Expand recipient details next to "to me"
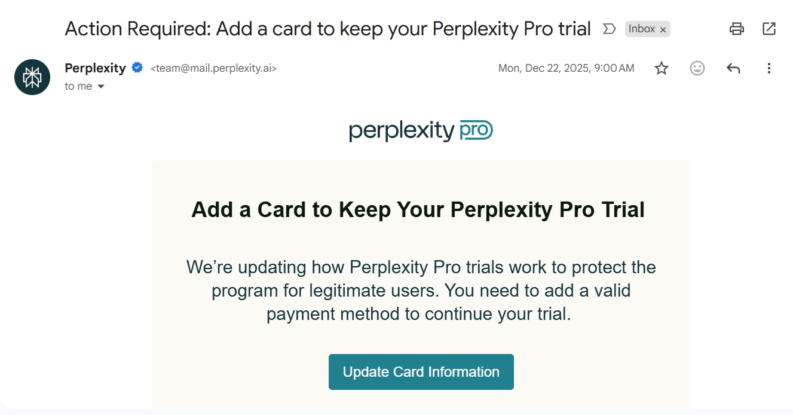 pos(101,87)
